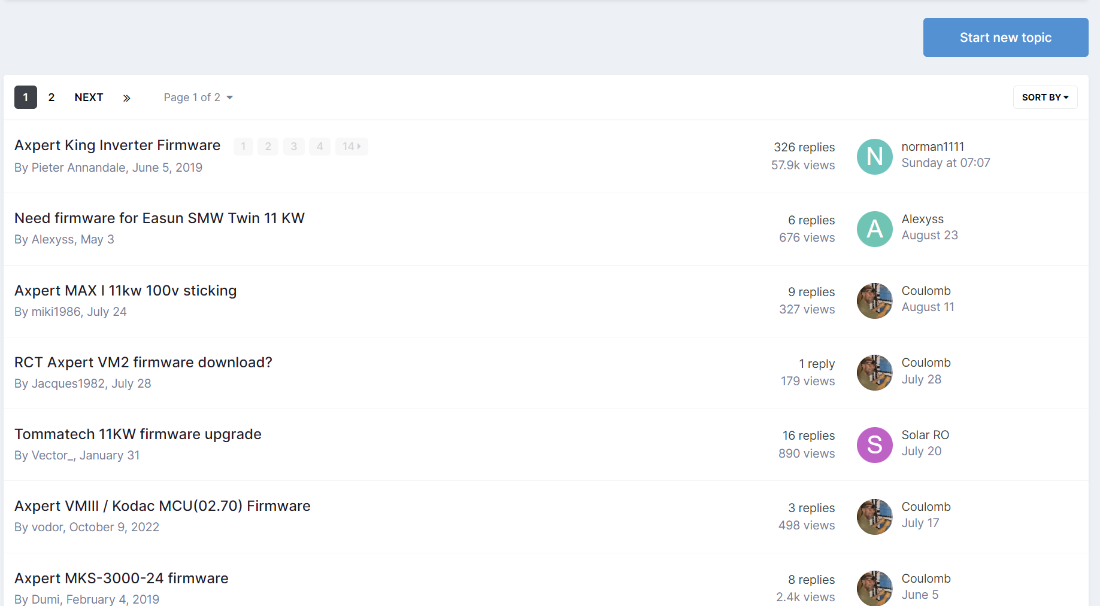Open Axpert VMIII / Kodac MCU Firmware topic
1100x606 pixels.
click(x=162, y=506)
